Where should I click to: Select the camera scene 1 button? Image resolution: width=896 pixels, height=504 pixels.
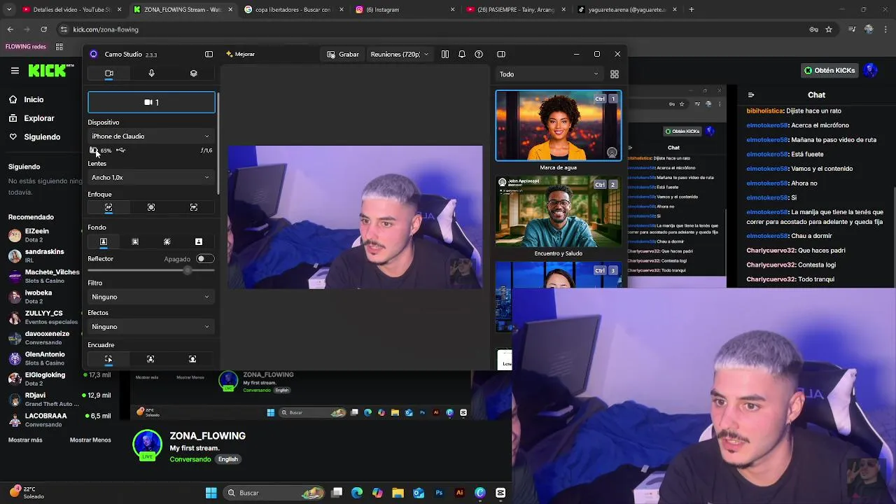click(151, 102)
